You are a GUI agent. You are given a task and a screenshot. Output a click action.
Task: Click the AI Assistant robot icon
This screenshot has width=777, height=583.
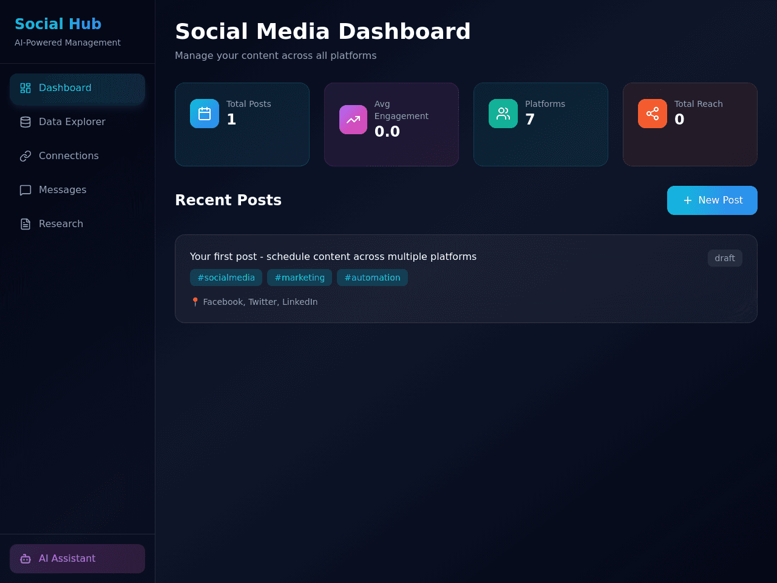point(25,559)
